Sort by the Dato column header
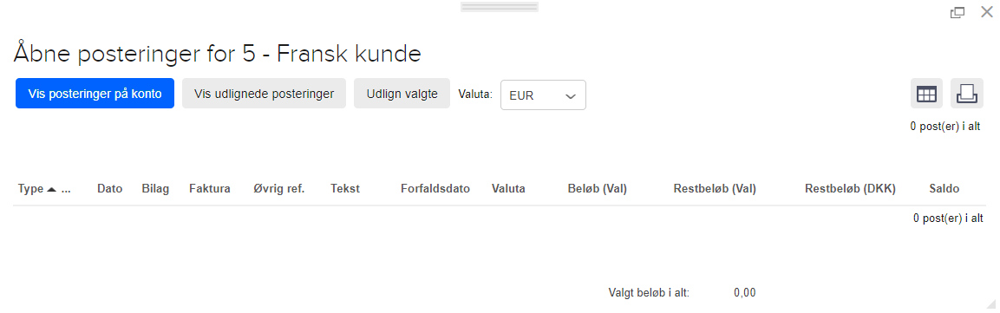The image size is (1000, 313). tap(109, 189)
